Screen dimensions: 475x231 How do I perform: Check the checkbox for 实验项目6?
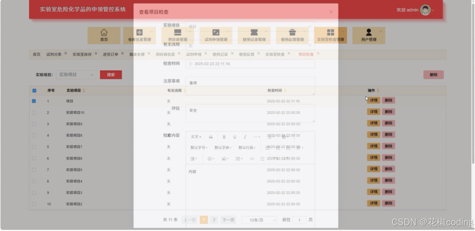pos(34,158)
